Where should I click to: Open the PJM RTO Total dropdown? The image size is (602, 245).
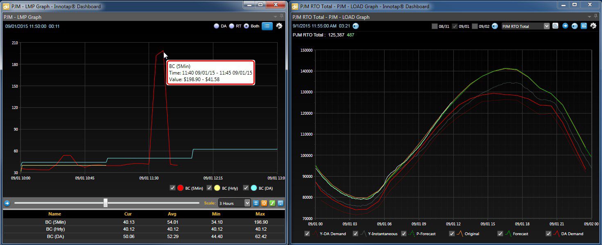[525, 26]
